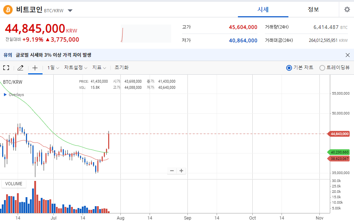Select the pencil drawing tool
The image size is (354, 221).
tap(20, 68)
